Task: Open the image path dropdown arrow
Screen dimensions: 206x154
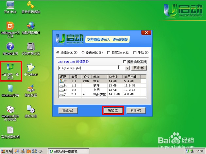Action: 127,68
